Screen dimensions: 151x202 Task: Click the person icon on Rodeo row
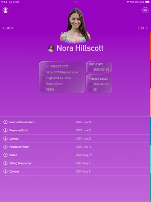click(5, 155)
